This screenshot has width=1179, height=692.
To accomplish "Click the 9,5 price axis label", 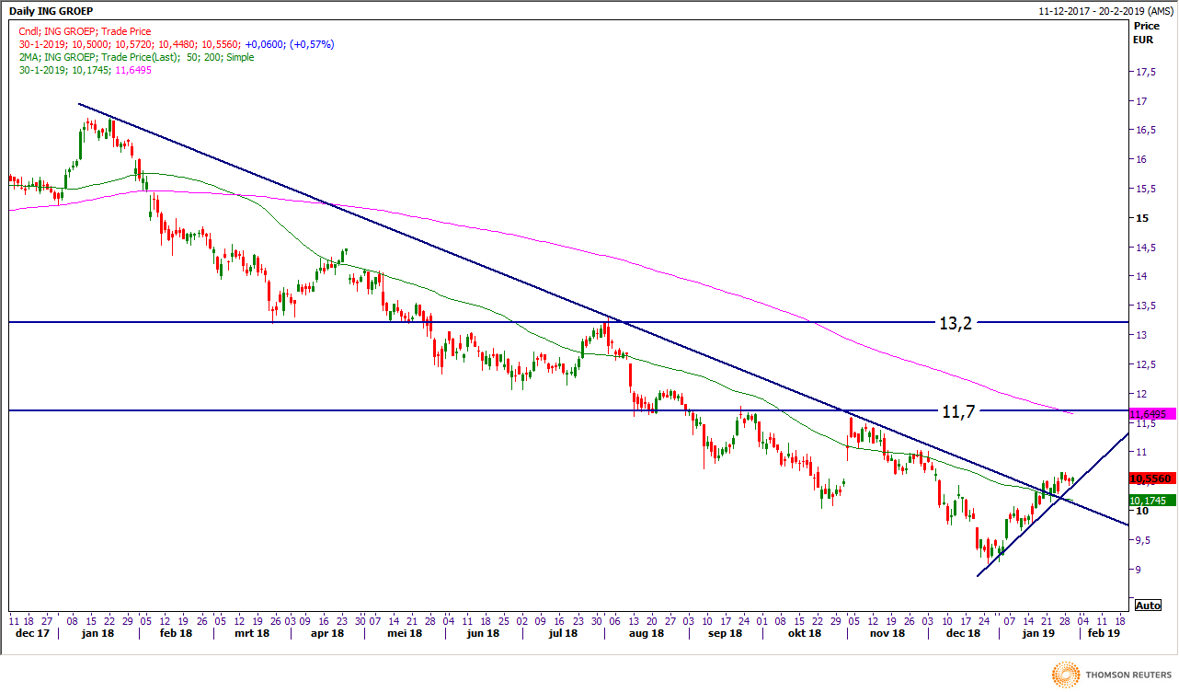I will (x=1145, y=541).
